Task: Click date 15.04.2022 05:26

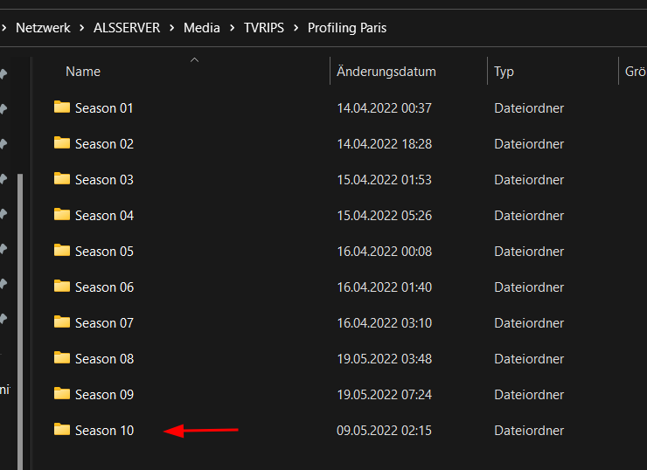Action: [x=384, y=216]
